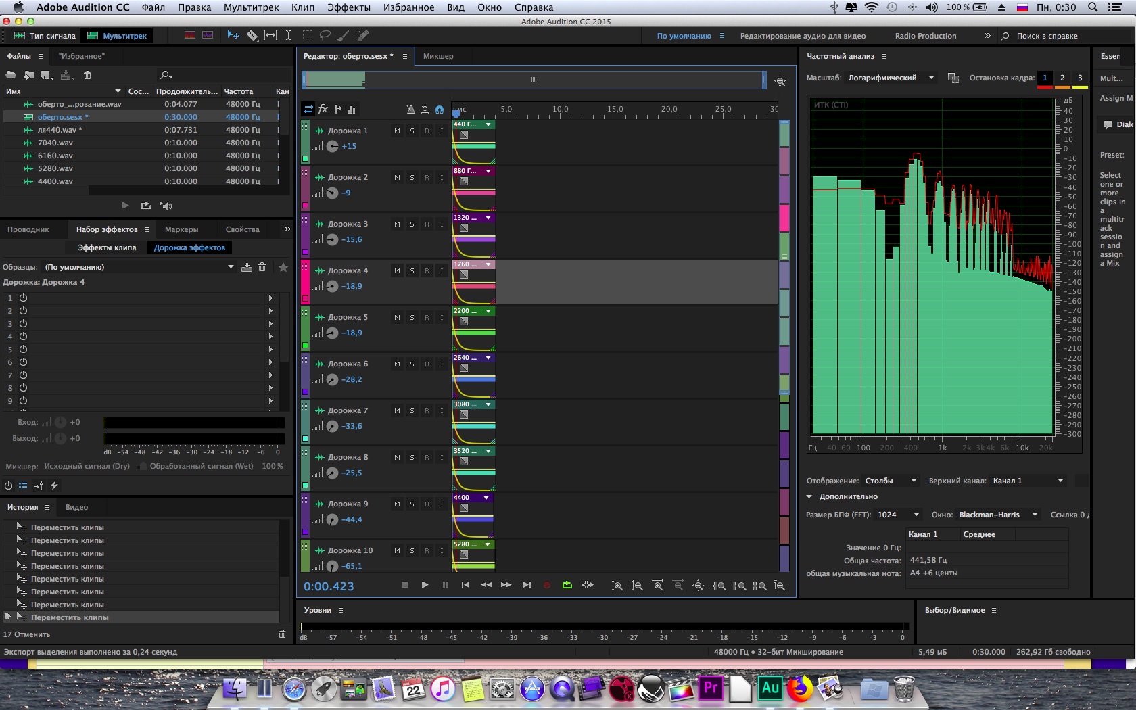This screenshot has width=1136, height=710.
Task: Collapse the Дополнительно section
Action: tap(809, 496)
